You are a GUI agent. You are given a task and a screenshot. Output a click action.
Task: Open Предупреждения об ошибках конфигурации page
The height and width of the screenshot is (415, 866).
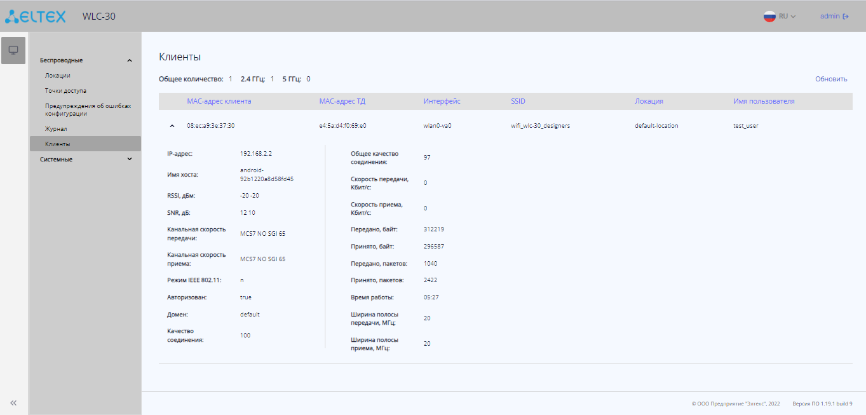(x=88, y=110)
